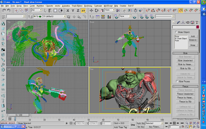This screenshot has width=206, height=129.
Task: Select the Scale tool icon
Action: [x=101, y=10]
